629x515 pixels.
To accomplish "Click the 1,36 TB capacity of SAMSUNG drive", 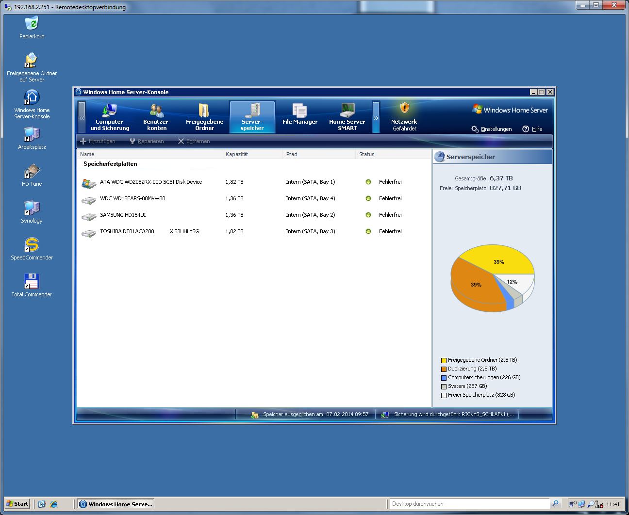I will click(x=234, y=215).
